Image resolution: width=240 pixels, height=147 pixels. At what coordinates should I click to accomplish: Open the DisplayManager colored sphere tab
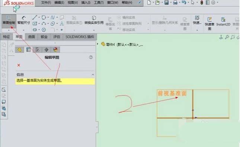pyautogui.click(x=55, y=50)
